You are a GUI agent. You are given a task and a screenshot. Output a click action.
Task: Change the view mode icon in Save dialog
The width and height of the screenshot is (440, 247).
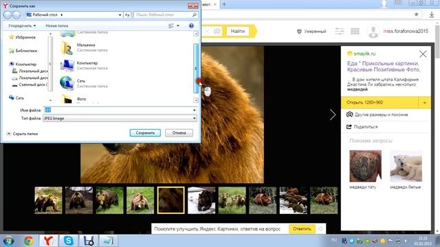pos(171,26)
